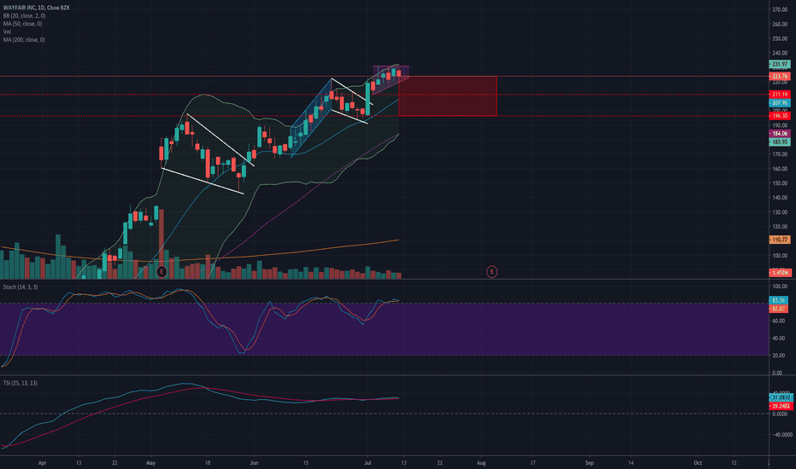Click the 110.77 orange MA price label
This screenshot has height=469, width=796.
tap(780, 240)
